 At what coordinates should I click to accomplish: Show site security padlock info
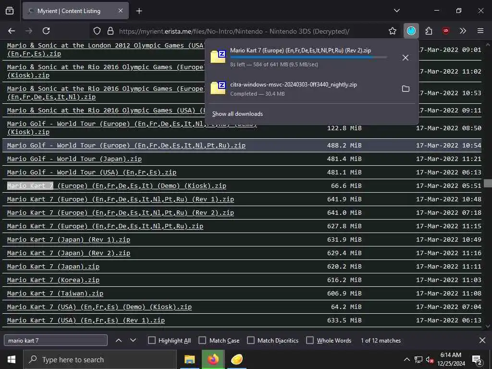point(110,31)
